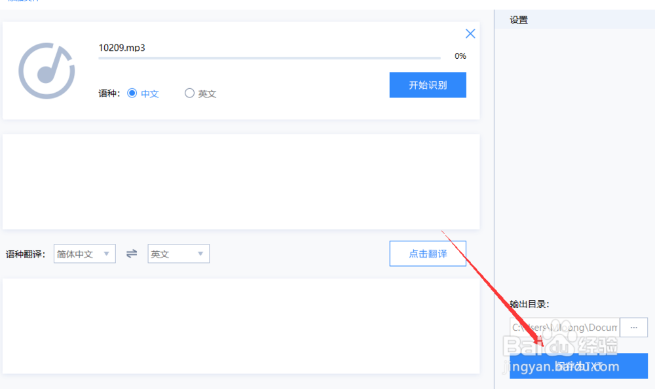
Task: Expand the source language selector arrow
Action: [x=107, y=253]
